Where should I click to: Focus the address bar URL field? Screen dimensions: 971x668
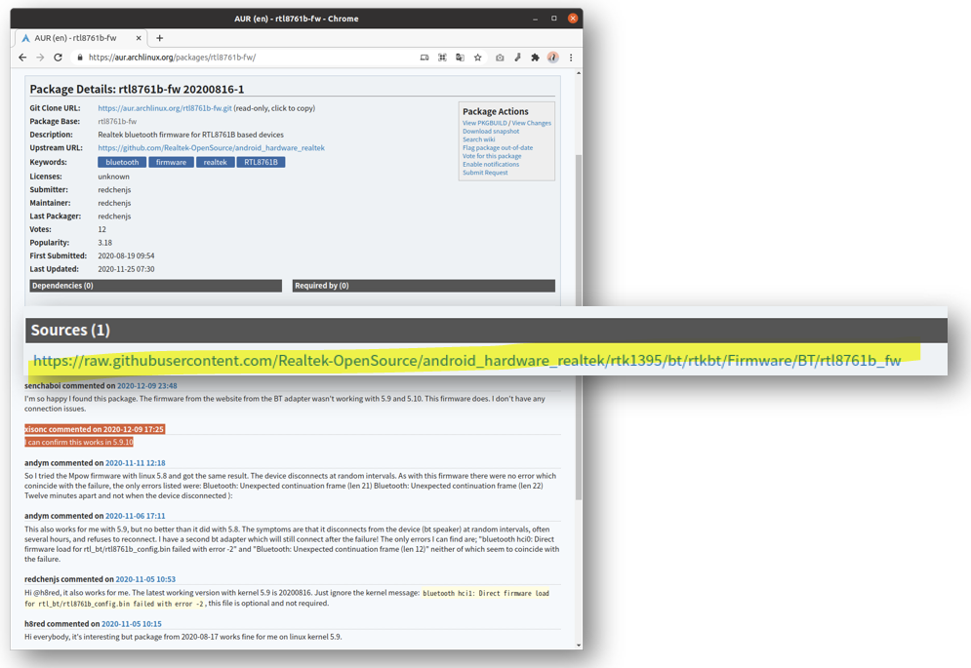[x=248, y=58]
